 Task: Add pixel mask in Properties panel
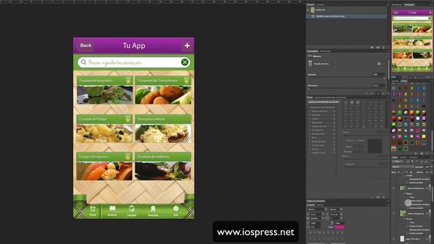pos(379,64)
